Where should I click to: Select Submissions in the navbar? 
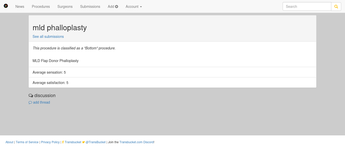[x=90, y=7]
